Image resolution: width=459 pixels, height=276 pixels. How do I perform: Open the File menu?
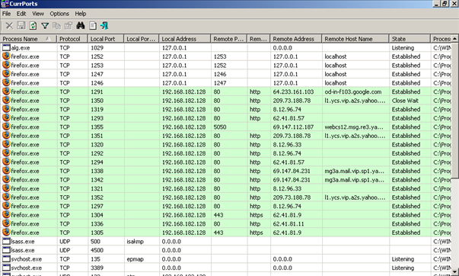[x=6, y=14]
